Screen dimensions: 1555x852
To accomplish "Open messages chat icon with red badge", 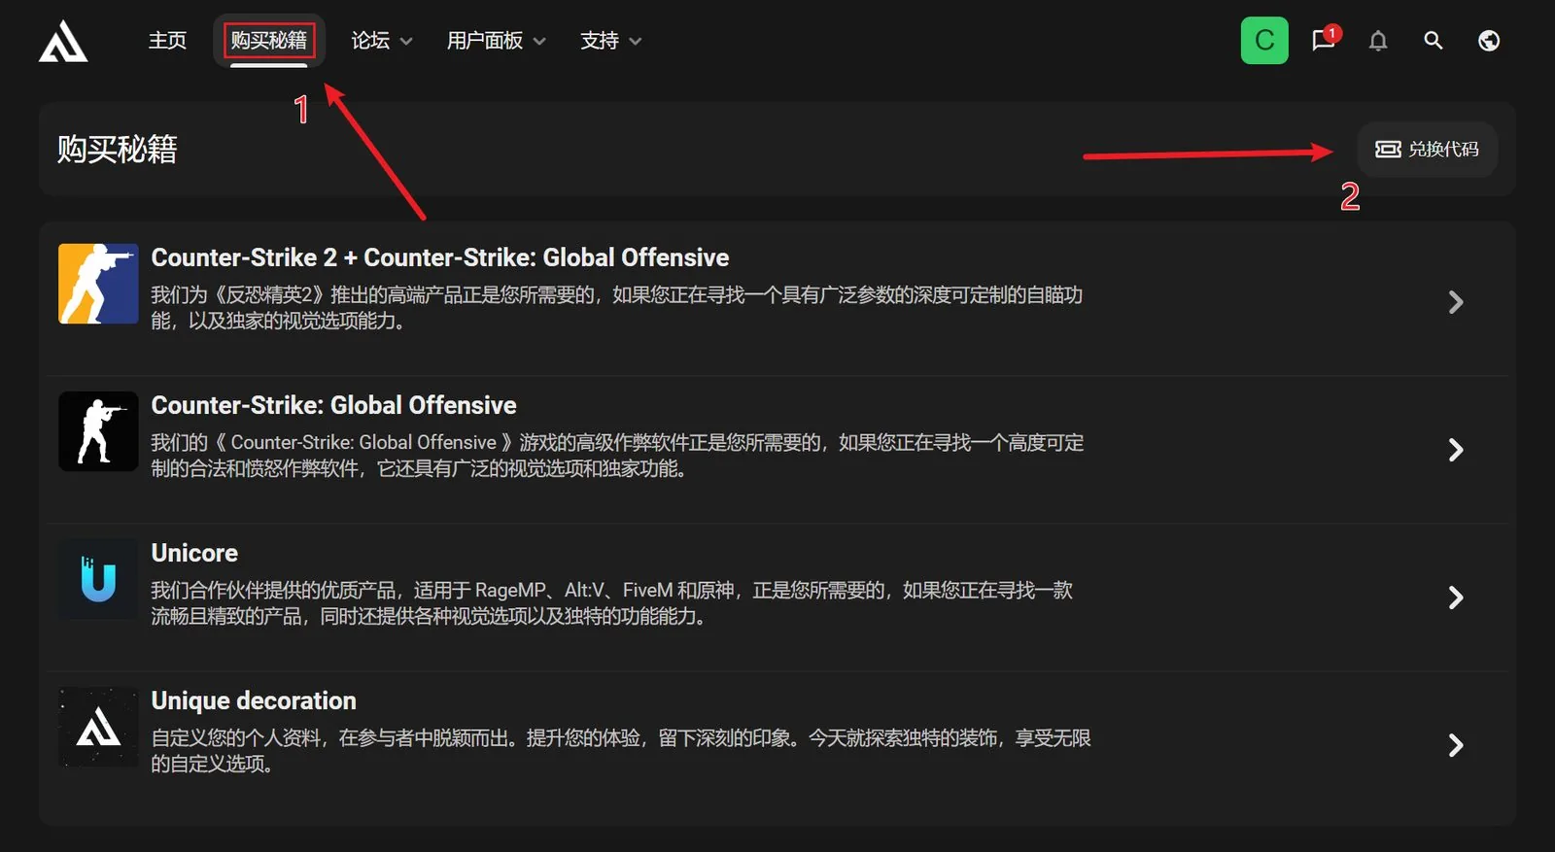I will 1325,39.
